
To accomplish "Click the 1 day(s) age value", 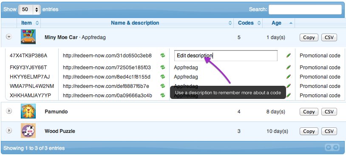I will tap(276, 37).
